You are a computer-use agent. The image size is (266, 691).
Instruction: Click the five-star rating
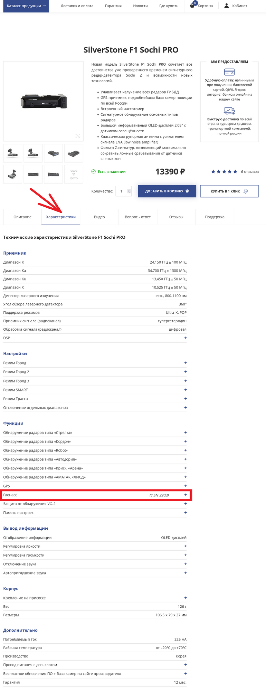[224, 172]
